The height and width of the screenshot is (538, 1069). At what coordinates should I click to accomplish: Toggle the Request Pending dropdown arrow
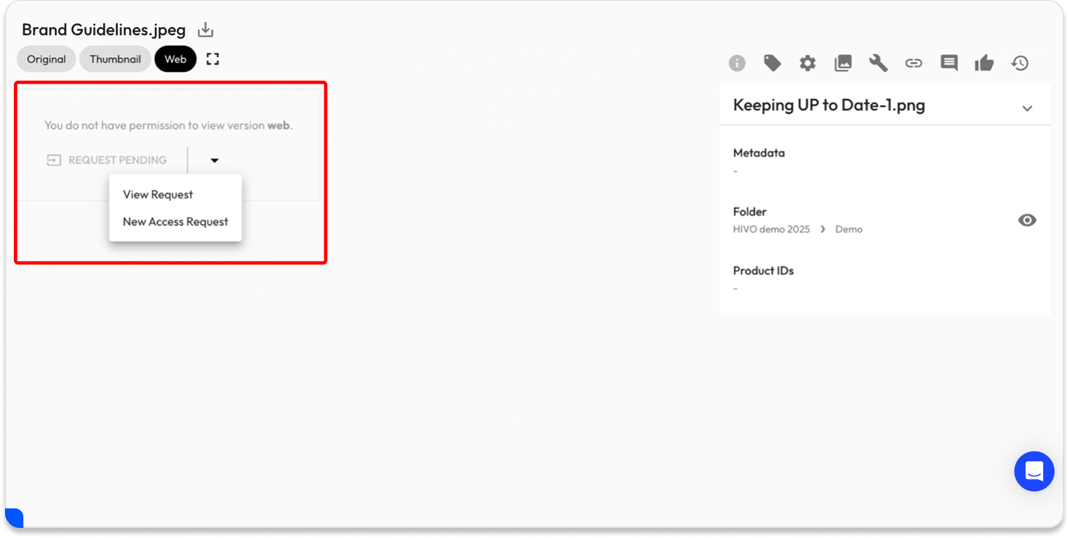point(214,161)
